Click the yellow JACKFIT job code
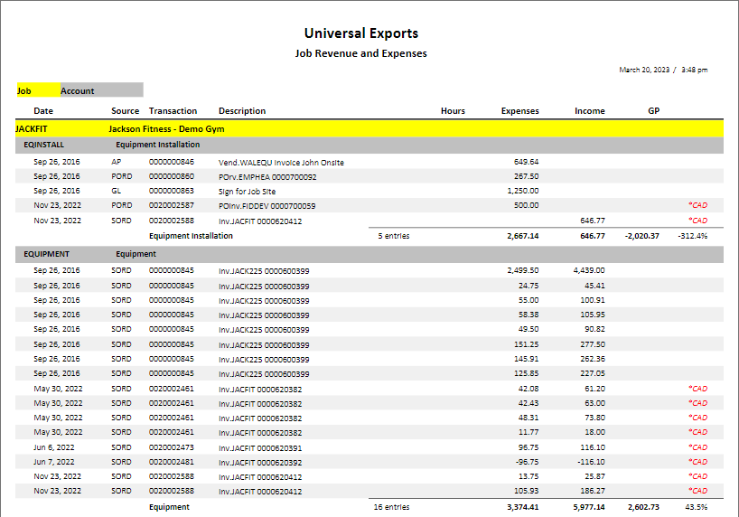The image size is (739, 517). tap(33, 129)
